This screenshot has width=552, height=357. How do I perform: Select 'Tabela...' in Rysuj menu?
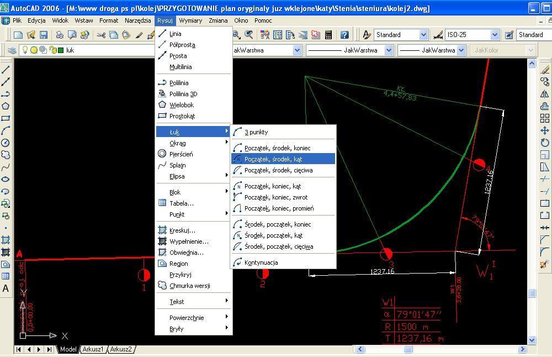coord(193,203)
